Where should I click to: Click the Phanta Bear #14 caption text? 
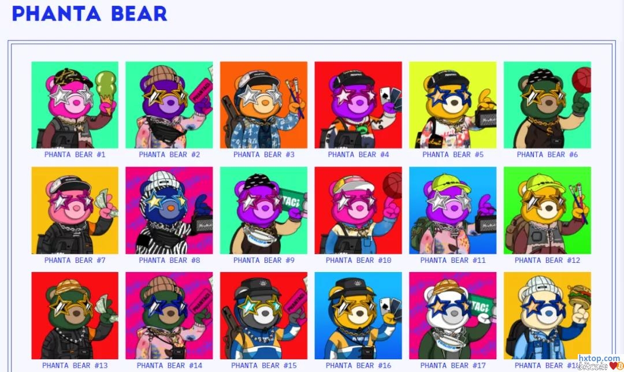point(169,365)
